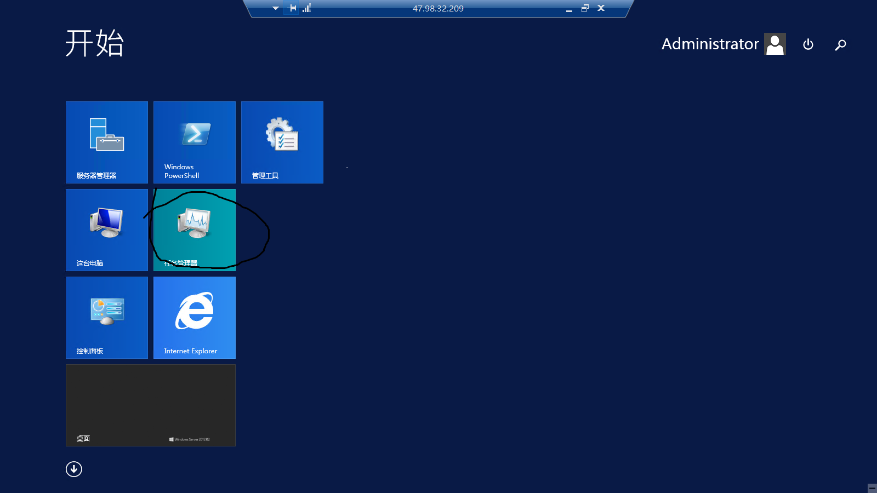The height and width of the screenshot is (493, 877).
Task: Open the 管理工具 Administrative Tools tile
Action: coord(282,142)
